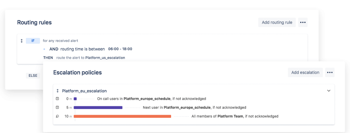Click the 10 m delay label
The image size is (350, 133).
[x=68, y=116]
